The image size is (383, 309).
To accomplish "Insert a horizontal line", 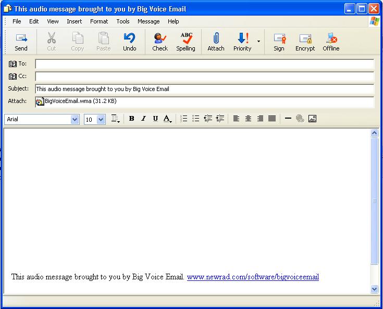I will coord(288,119).
